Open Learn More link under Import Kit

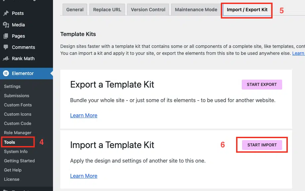pos(84,176)
